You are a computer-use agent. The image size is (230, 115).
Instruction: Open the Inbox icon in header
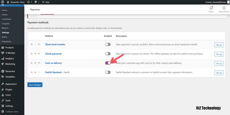tap(211, 8)
